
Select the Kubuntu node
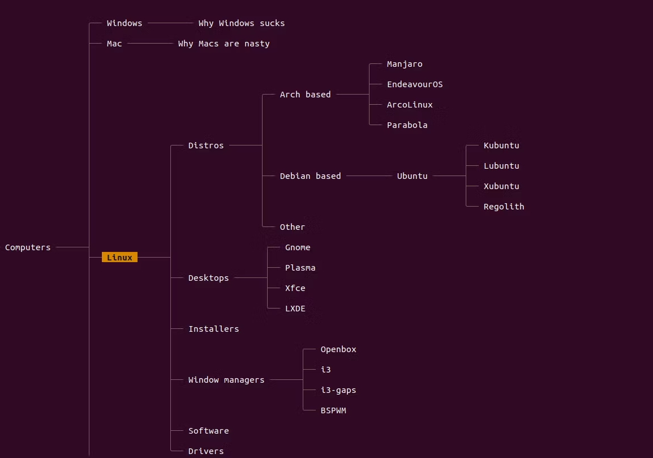pyautogui.click(x=501, y=145)
